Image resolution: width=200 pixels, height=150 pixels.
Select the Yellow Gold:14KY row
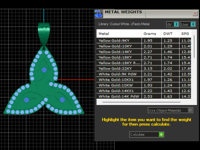(144, 52)
